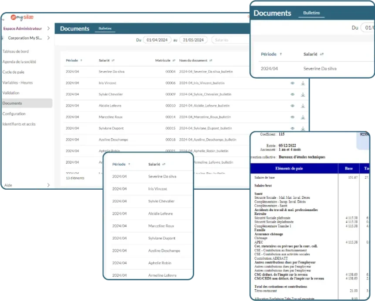Expand the Aide menu in sidebar
Viewport: 375px width, 301px height.
pyautogui.click(x=48, y=185)
